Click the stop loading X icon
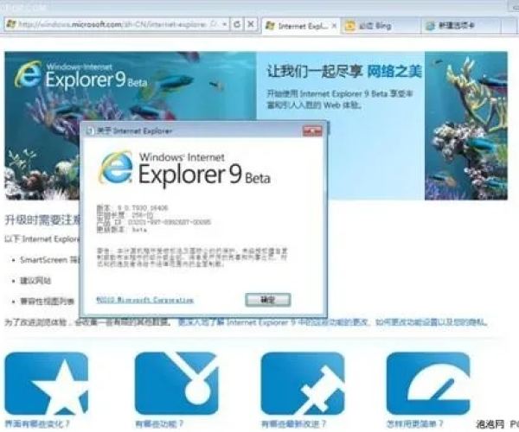The height and width of the screenshot is (432, 519). click(251, 24)
